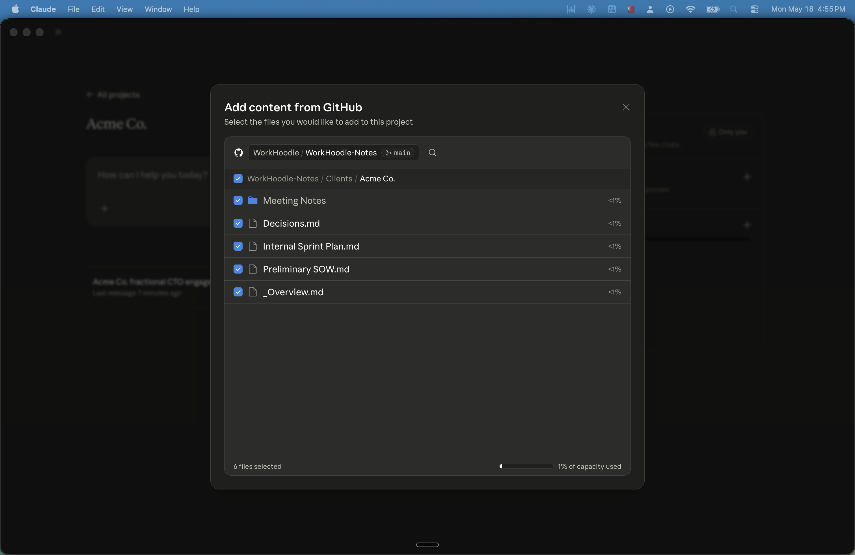The width and height of the screenshot is (855, 555).
Task: Uncheck Internal Sprint Plan.md checkbox
Action: pos(238,246)
